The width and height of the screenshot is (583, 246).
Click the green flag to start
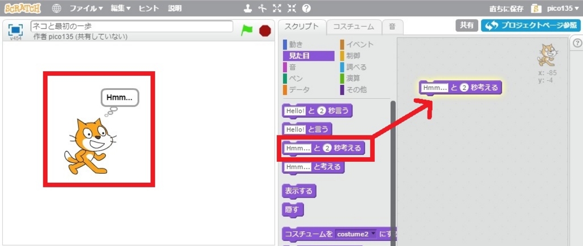click(x=247, y=30)
